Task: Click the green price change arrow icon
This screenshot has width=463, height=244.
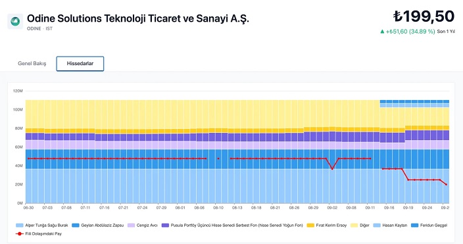Action: [382, 32]
